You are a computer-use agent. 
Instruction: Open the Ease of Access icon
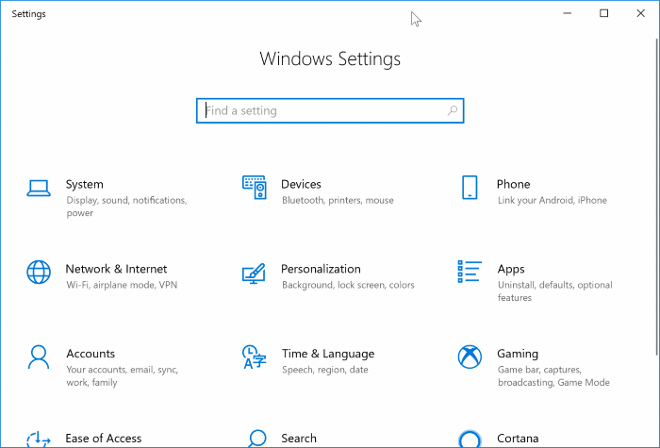coord(39,440)
